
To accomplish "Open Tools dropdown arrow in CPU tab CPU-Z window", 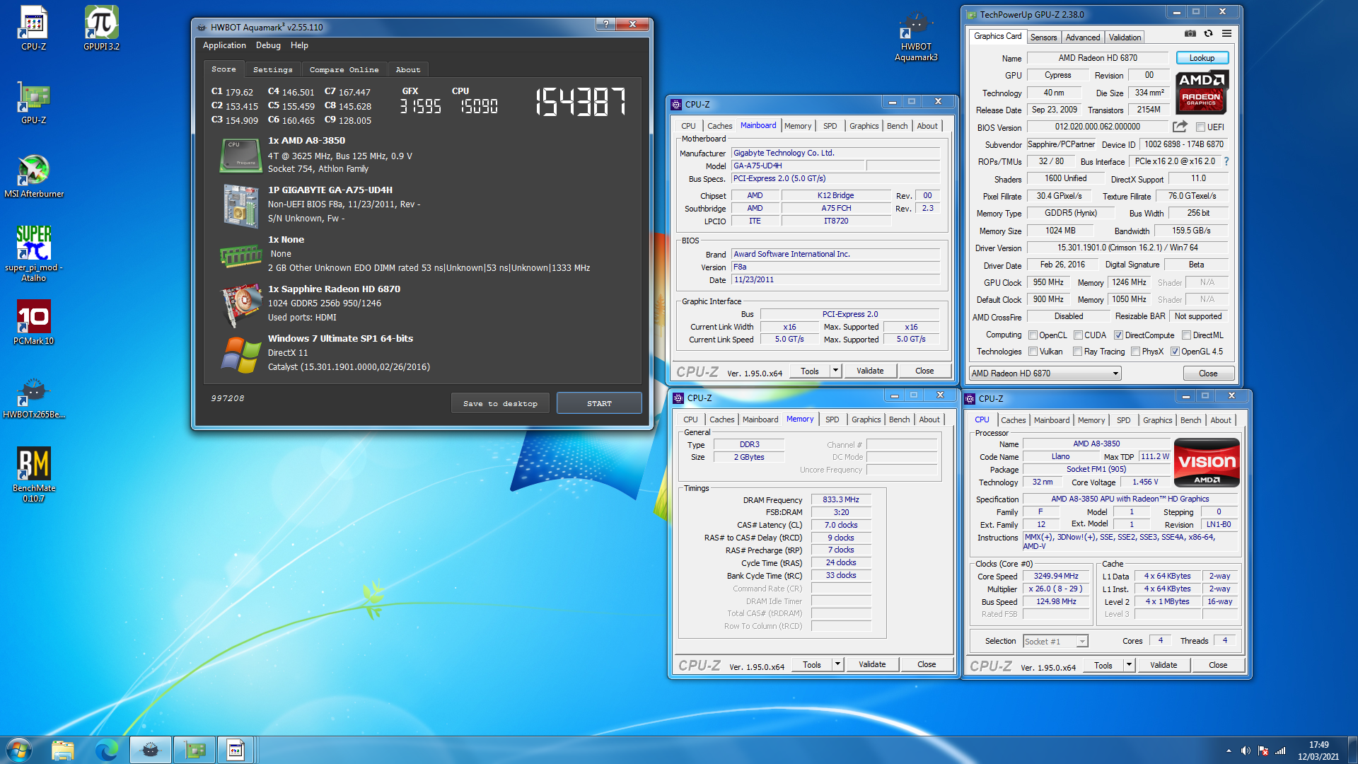I will pos(1129,665).
